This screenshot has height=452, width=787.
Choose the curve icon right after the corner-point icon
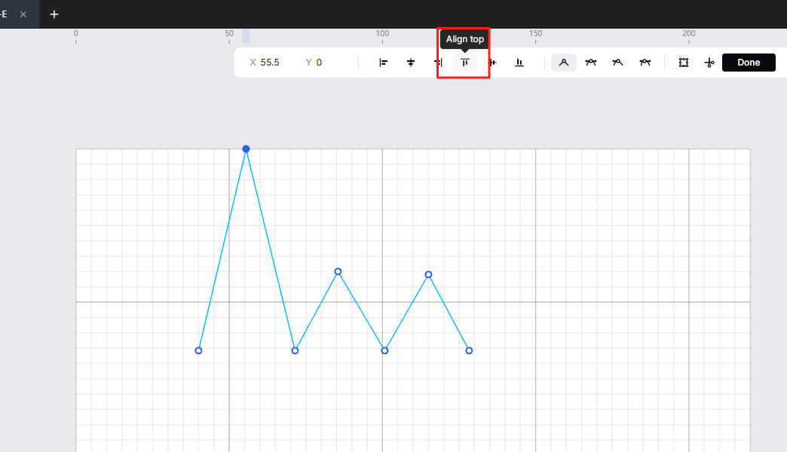pyautogui.click(x=591, y=63)
